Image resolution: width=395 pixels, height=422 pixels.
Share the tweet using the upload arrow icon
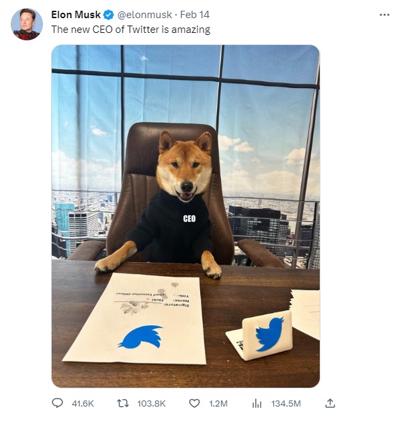[330, 403]
